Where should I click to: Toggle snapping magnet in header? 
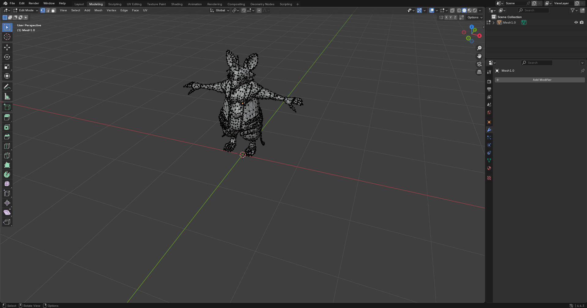(x=243, y=10)
